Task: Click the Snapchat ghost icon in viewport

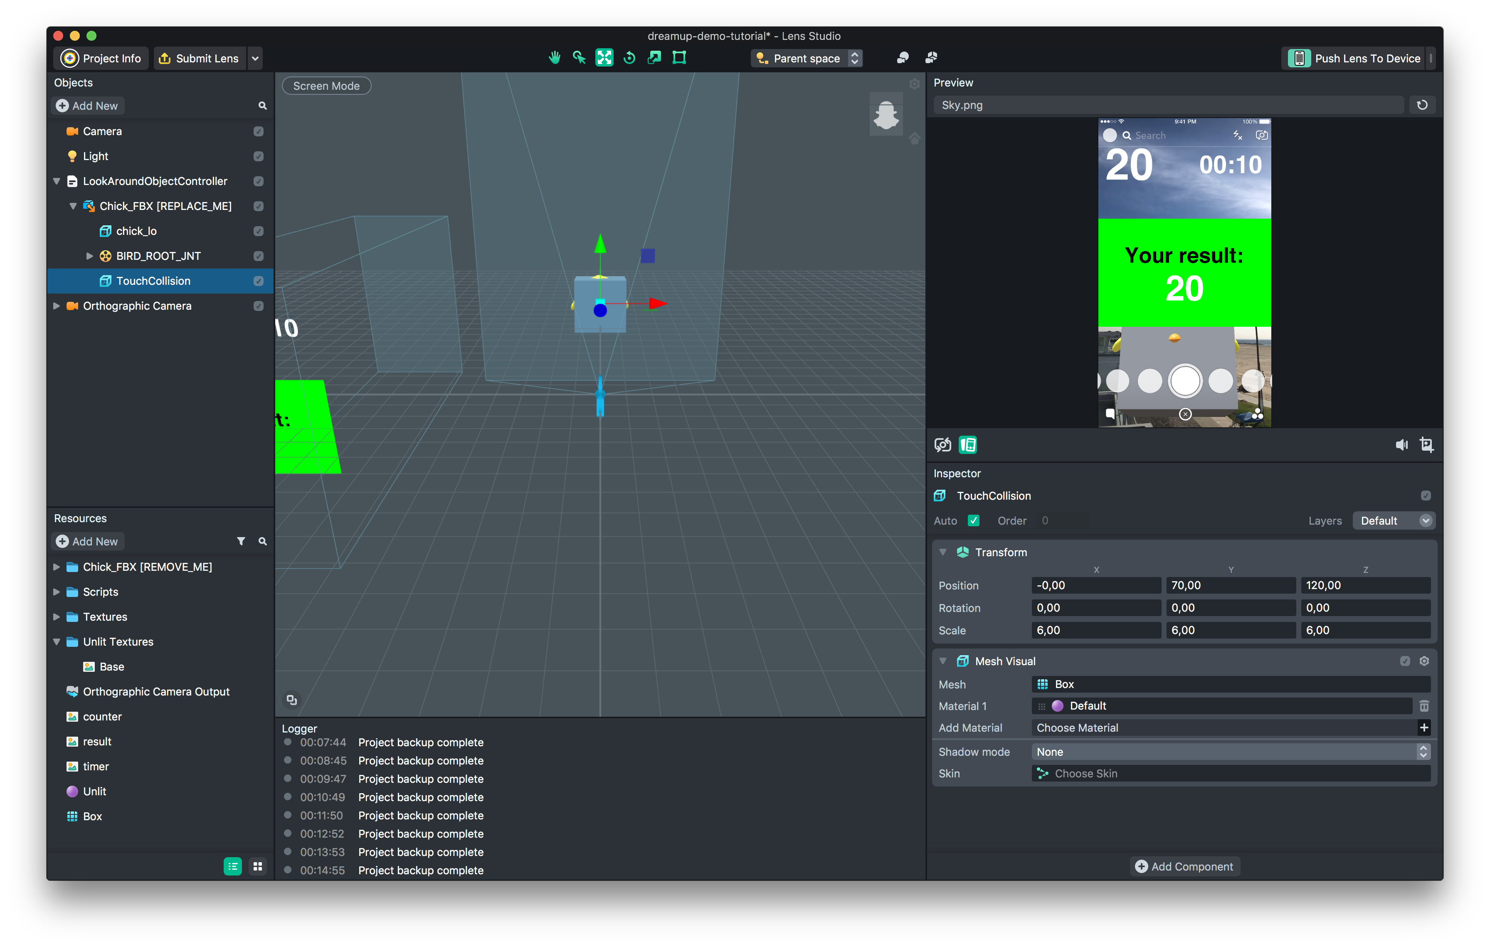Action: (886, 116)
